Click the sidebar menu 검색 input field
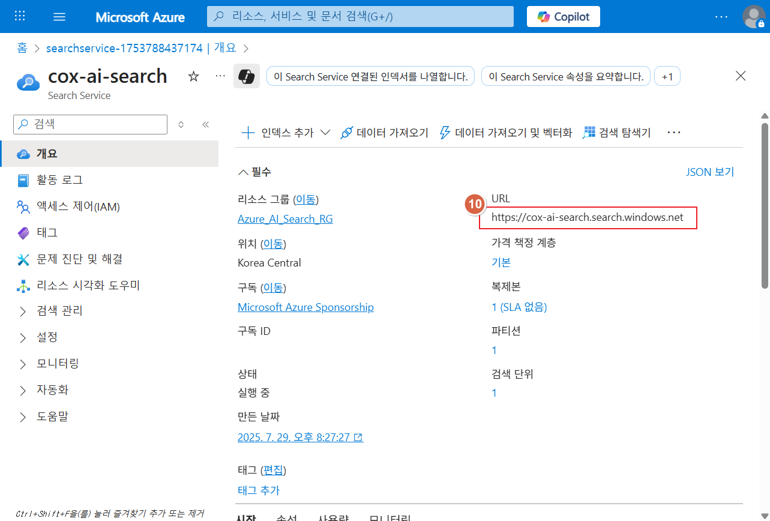Viewport: 770px width, 521px height. click(x=90, y=124)
